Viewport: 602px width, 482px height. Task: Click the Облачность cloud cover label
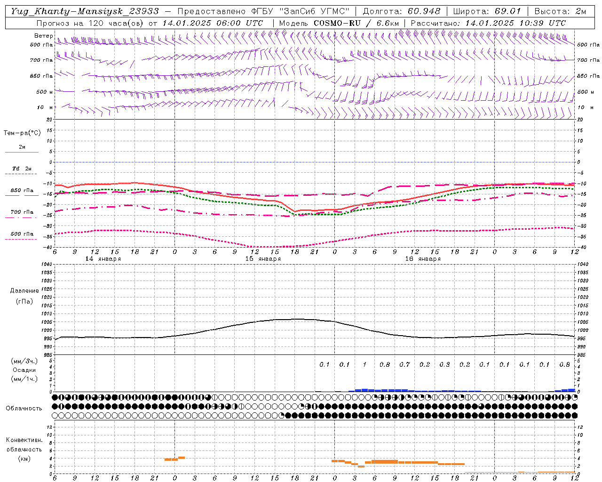coord(24,409)
